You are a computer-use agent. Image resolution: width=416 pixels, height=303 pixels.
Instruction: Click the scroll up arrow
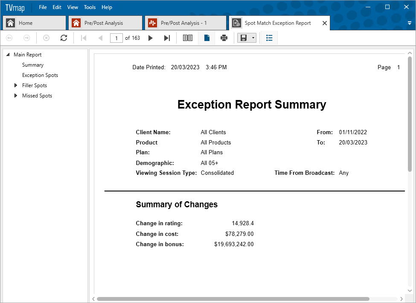(410, 53)
